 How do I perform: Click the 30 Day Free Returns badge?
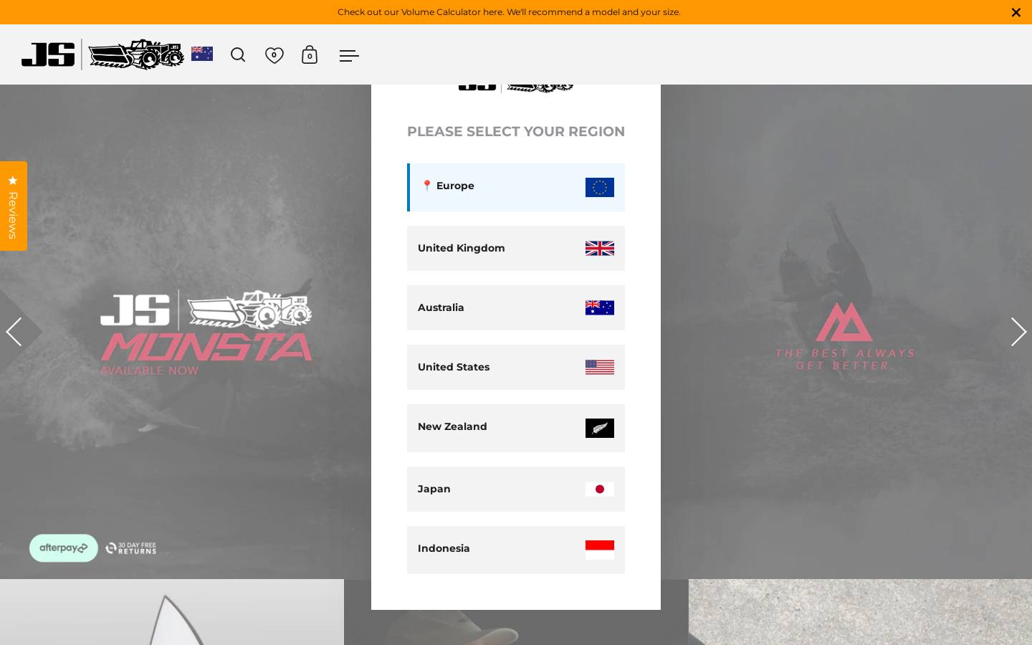130,548
